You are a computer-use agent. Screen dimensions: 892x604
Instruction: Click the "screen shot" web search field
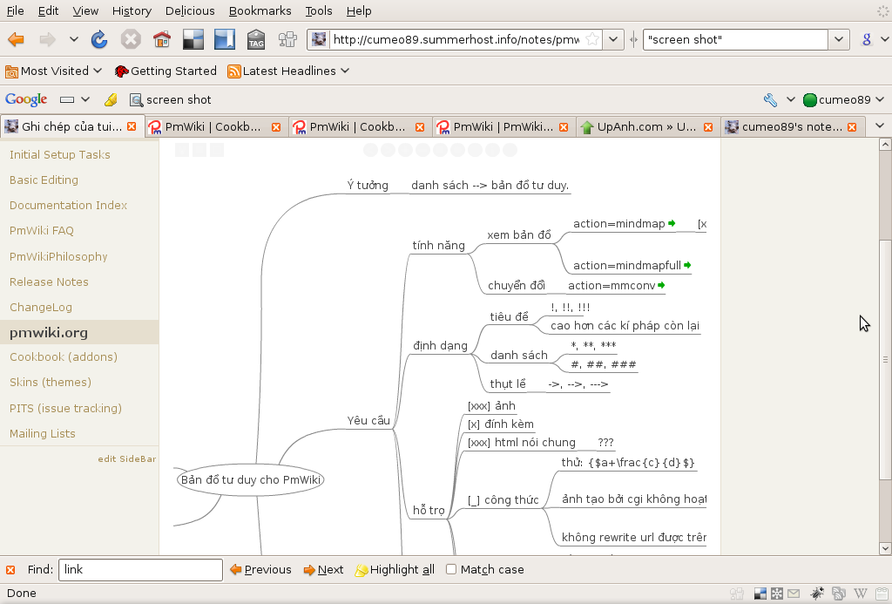(735, 39)
